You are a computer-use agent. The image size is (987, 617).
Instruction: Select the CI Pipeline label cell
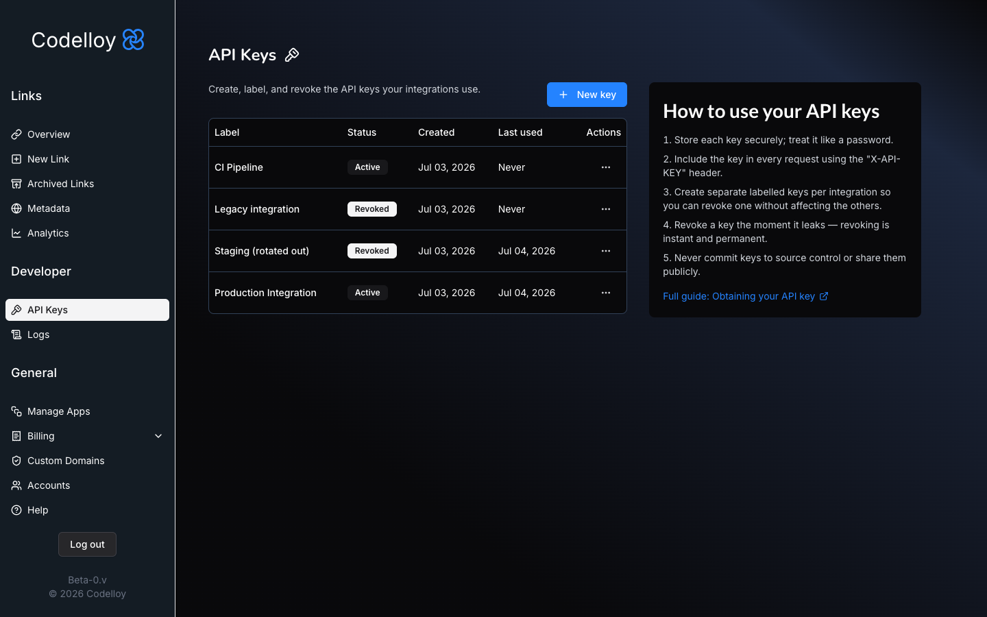tap(239, 167)
